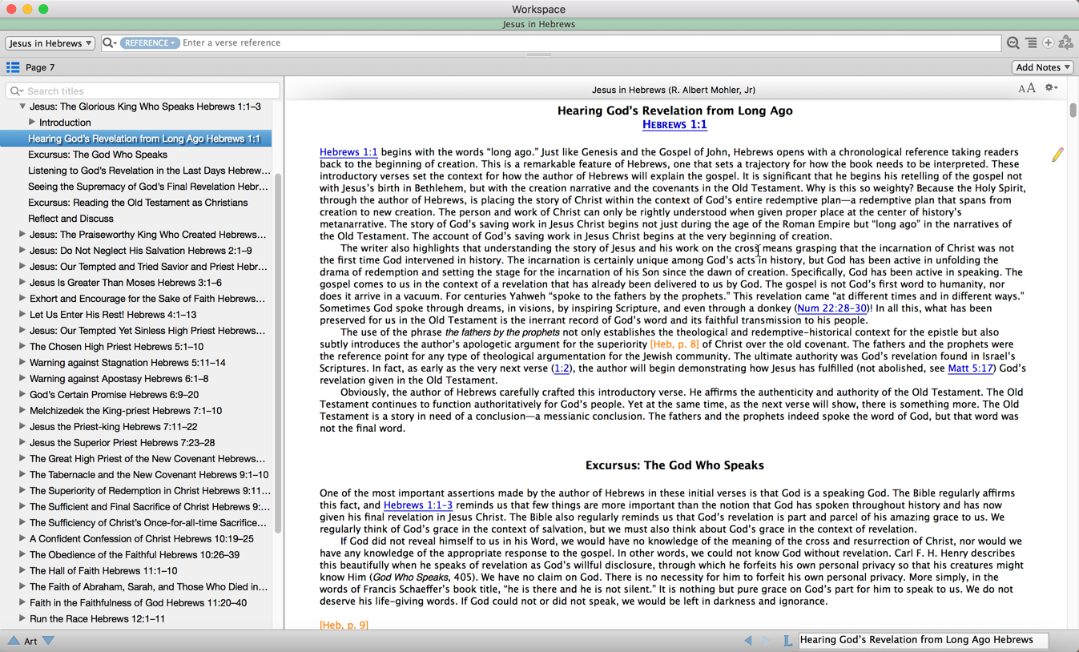Screen dimensions: 1079x652
Task: Click the circled plus icon in toolbar
Action: pos(1048,43)
